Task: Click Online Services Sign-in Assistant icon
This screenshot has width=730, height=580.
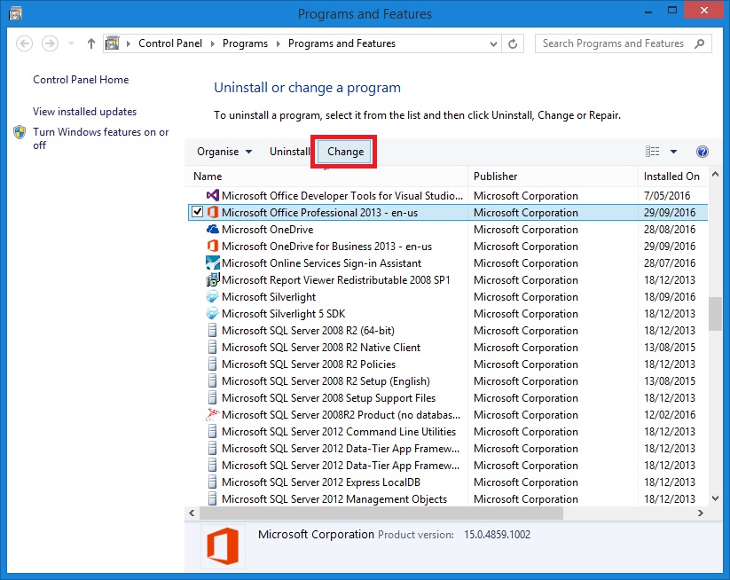Action: pos(212,263)
